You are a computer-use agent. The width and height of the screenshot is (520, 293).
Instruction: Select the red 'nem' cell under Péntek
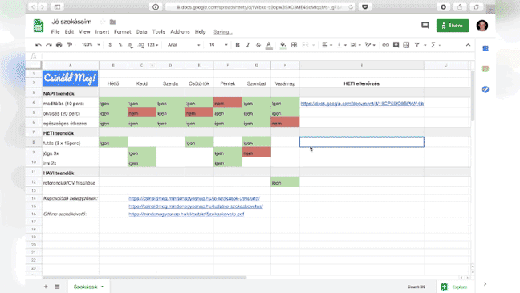tap(228, 103)
